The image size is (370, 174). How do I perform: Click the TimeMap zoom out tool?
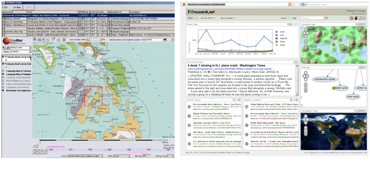[39, 40]
